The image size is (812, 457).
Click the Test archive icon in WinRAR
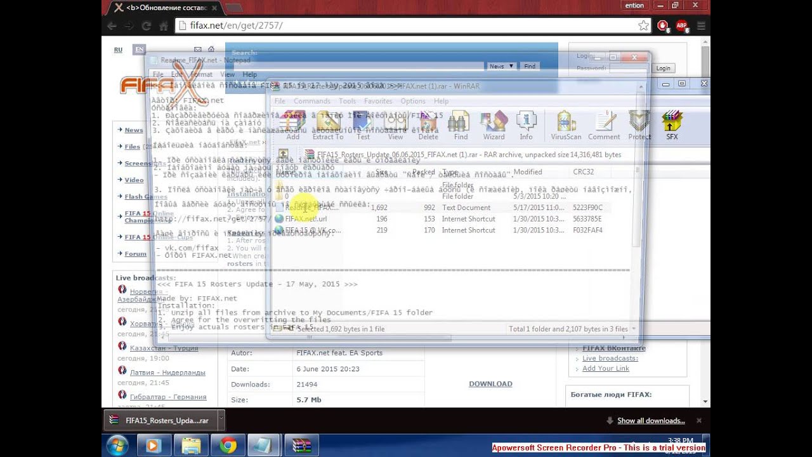363,124
